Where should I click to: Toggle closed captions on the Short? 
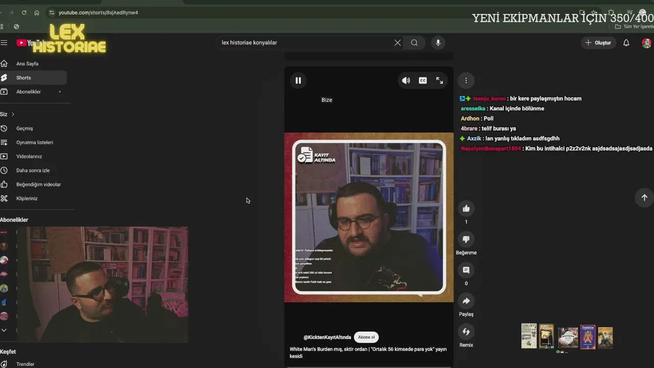[423, 80]
